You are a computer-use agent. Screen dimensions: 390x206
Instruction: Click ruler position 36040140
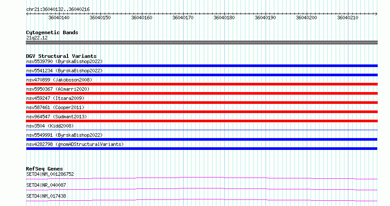[x=59, y=18]
